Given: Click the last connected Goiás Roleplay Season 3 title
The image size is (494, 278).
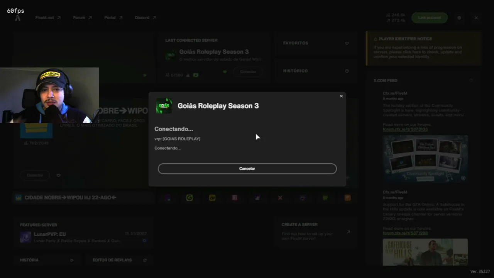Looking at the screenshot, I should (x=214, y=52).
